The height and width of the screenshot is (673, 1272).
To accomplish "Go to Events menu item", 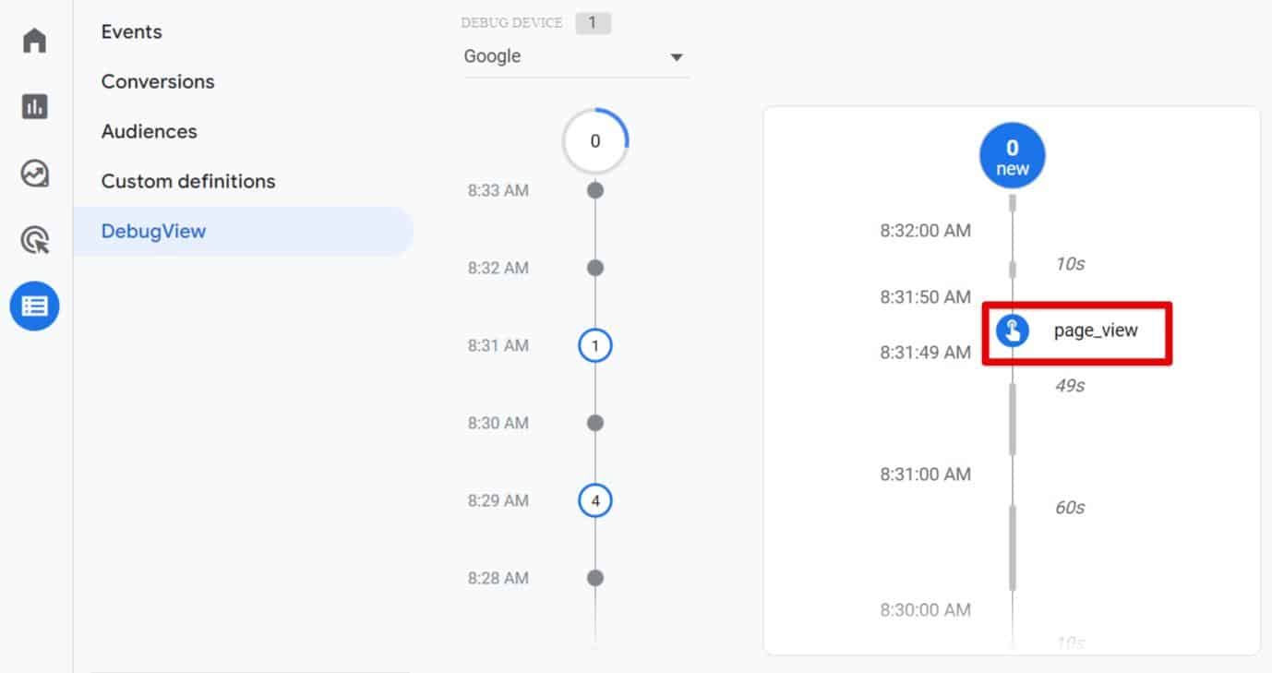I will [131, 31].
